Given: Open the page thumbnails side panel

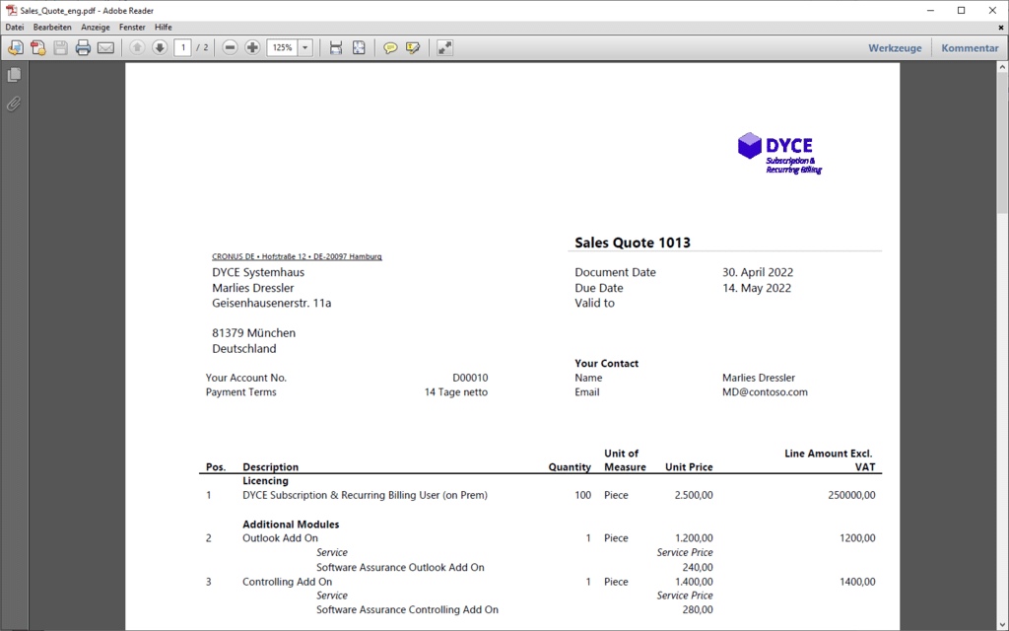Looking at the screenshot, I should tap(14, 75).
